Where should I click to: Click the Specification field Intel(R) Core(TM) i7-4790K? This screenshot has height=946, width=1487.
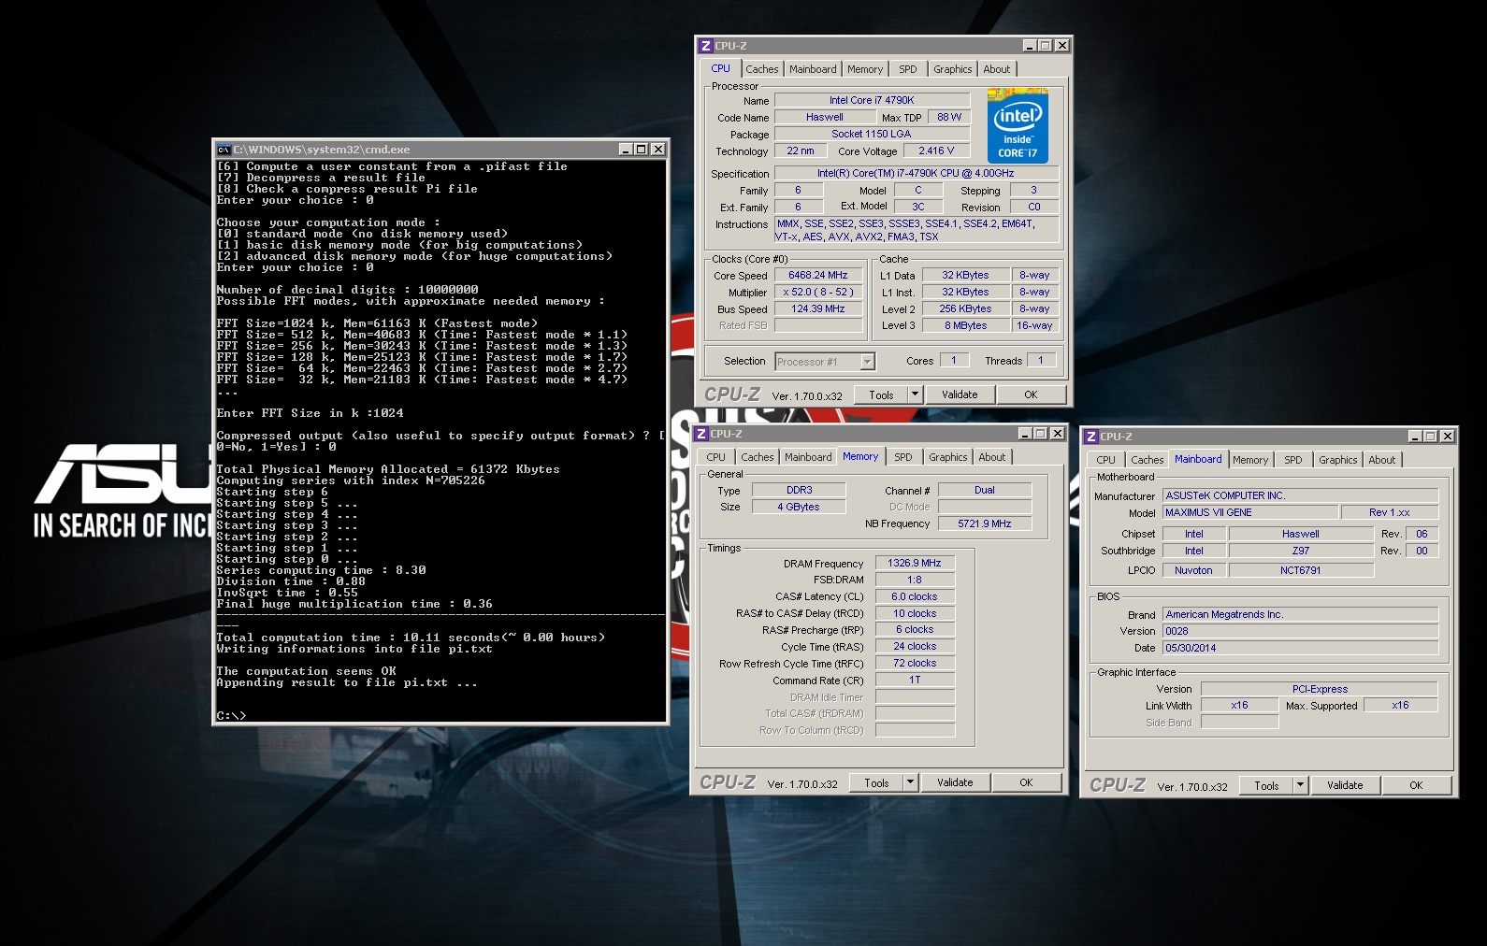click(x=917, y=173)
